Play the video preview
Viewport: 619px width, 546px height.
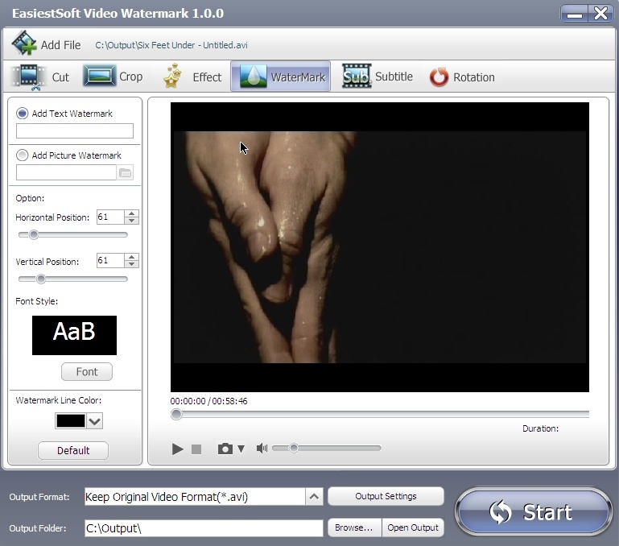(177, 449)
